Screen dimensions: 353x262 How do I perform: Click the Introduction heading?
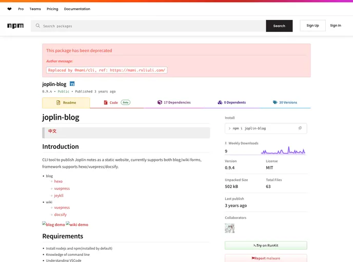coord(61,146)
